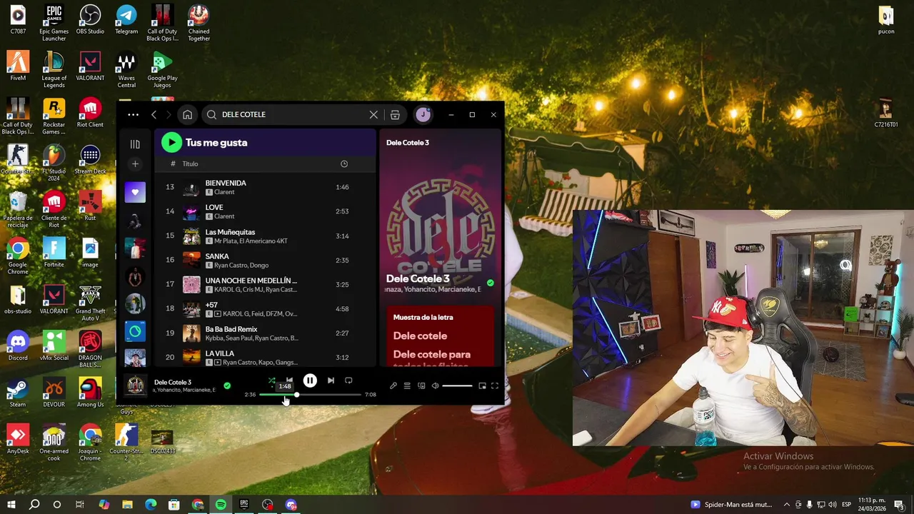Open the Dele Cotele 3 panel header
The image size is (914, 514).
408,143
